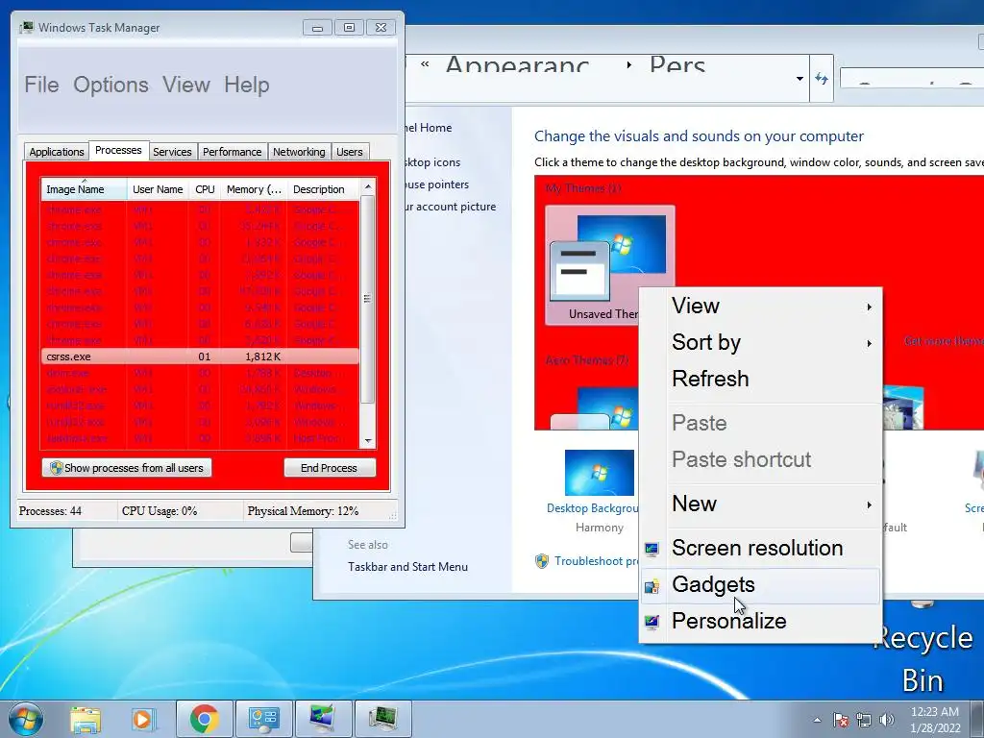Click Physical Memory: 12% status text

[x=303, y=511]
